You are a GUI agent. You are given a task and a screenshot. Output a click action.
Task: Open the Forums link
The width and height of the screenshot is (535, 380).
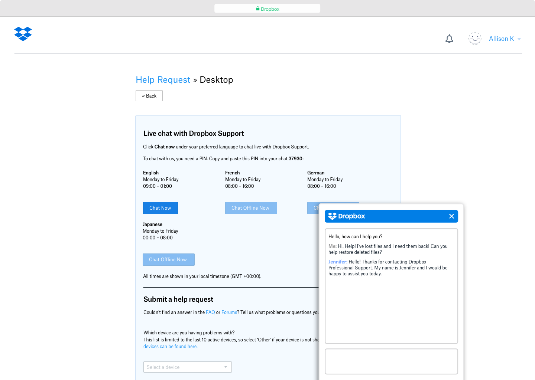coord(229,312)
